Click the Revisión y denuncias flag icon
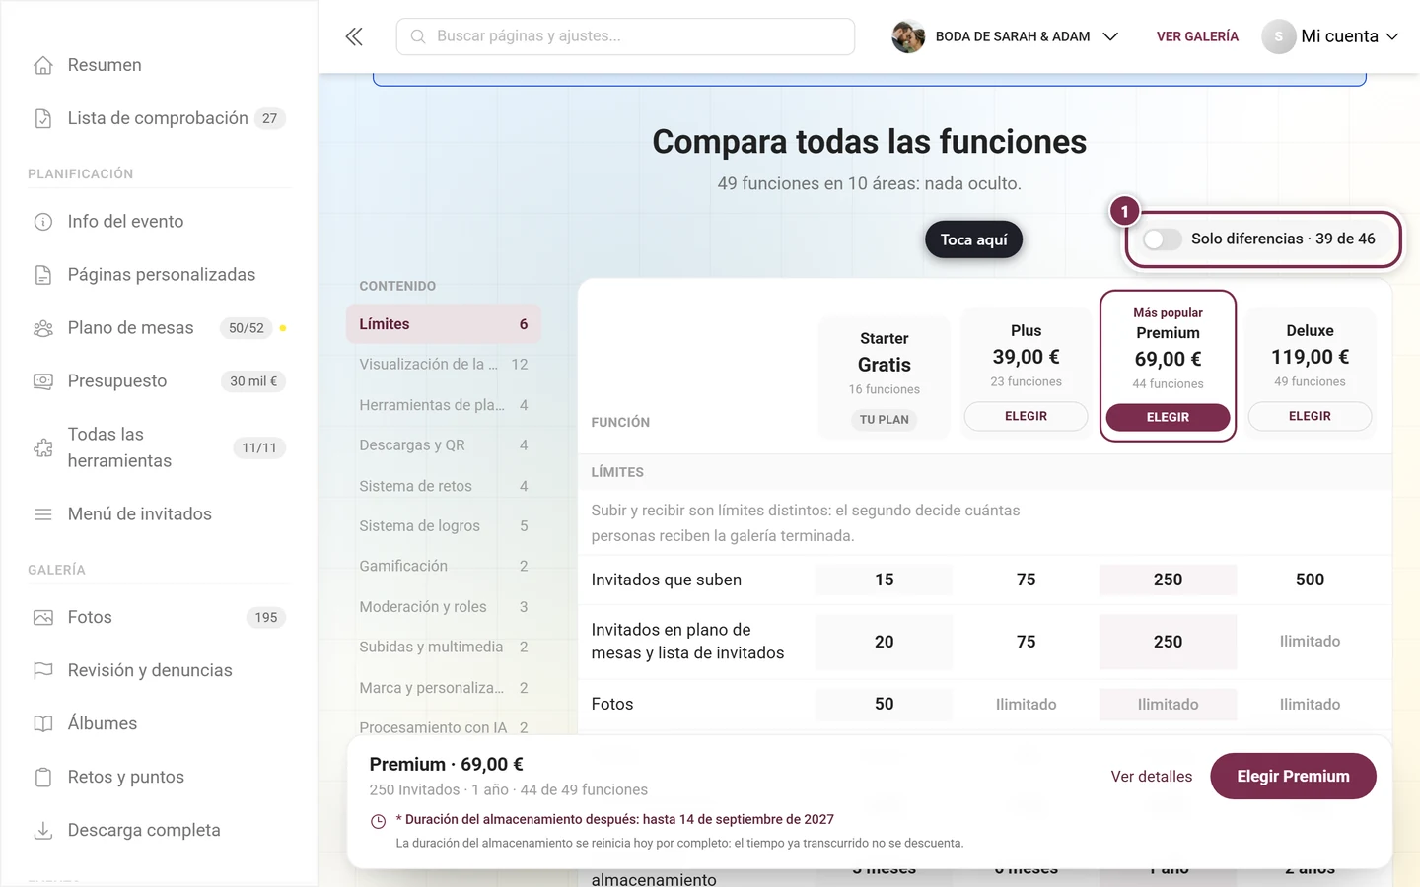 pyautogui.click(x=43, y=671)
